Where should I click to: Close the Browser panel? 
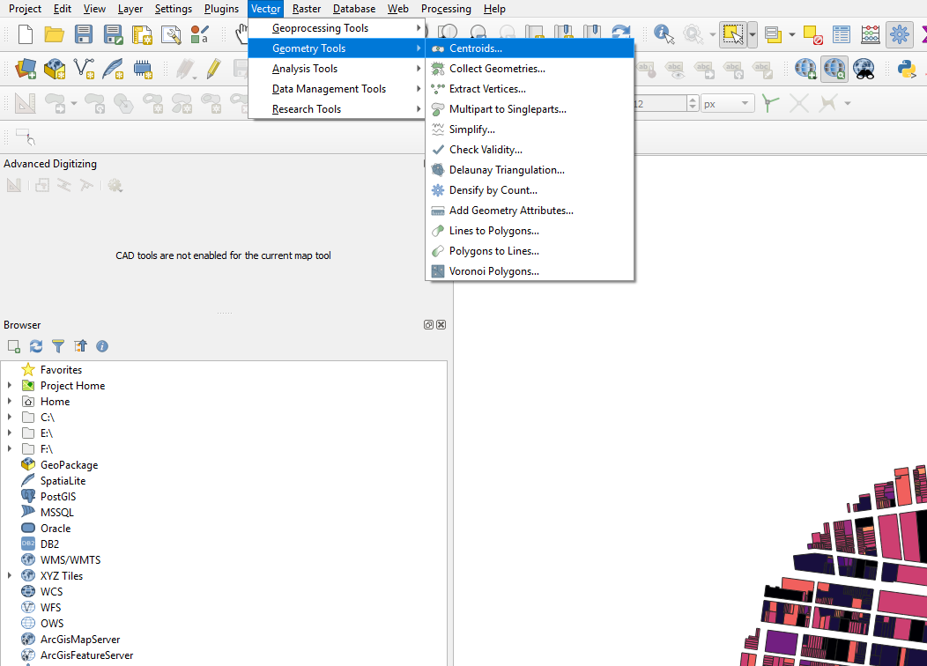[441, 324]
